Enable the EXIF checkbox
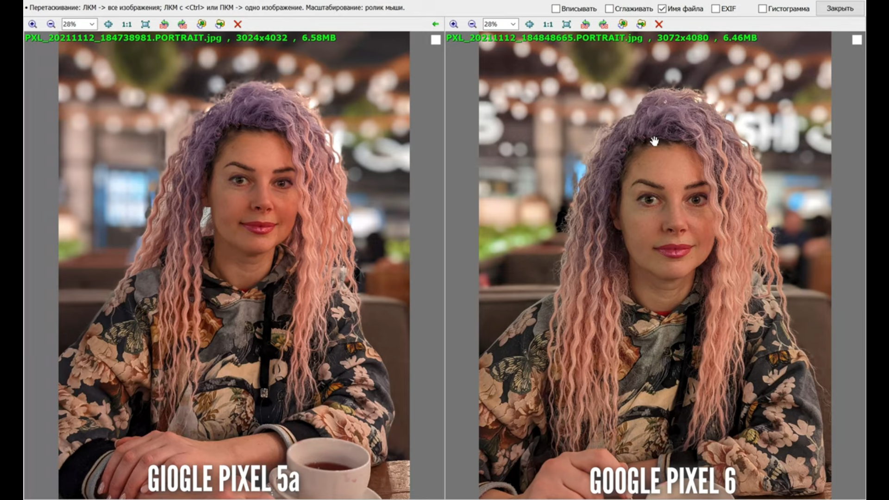 pyautogui.click(x=715, y=9)
